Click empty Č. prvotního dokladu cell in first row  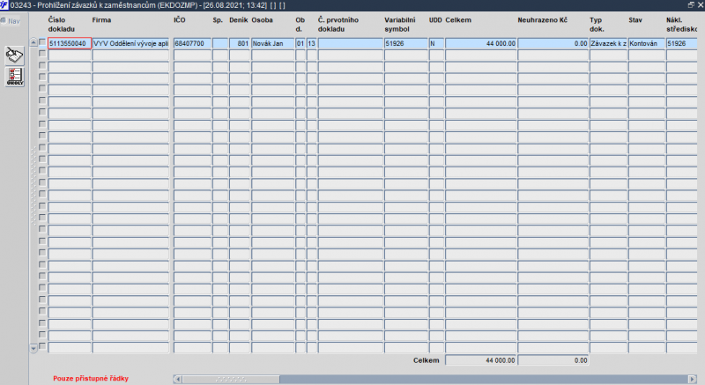click(x=350, y=43)
